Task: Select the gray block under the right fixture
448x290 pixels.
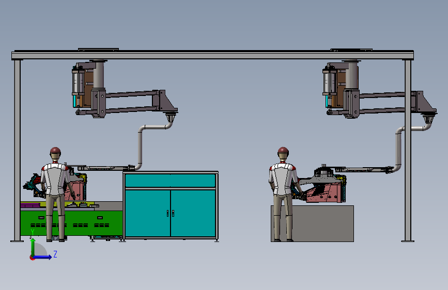Action: pyautogui.click(x=323, y=223)
